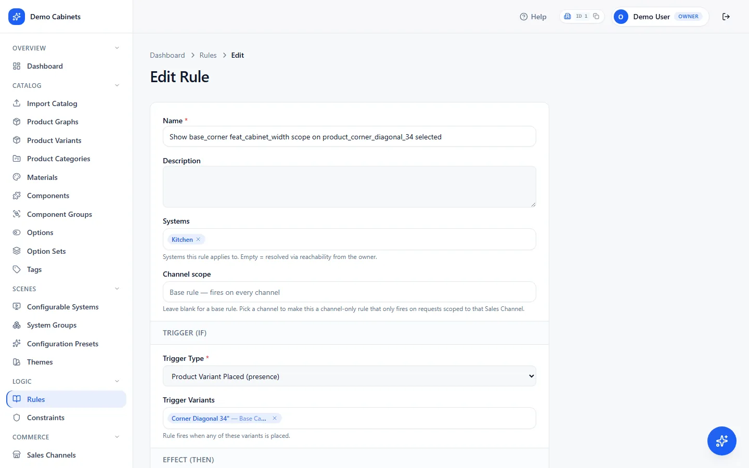Copy the ID using the copy icon

[x=596, y=16]
